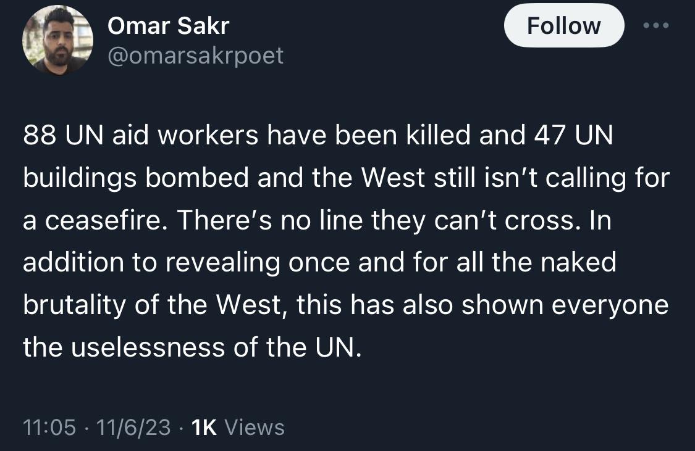This screenshot has height=451, width=695.
Task: Click the word Views in the footer
Action: coord(254,427)
